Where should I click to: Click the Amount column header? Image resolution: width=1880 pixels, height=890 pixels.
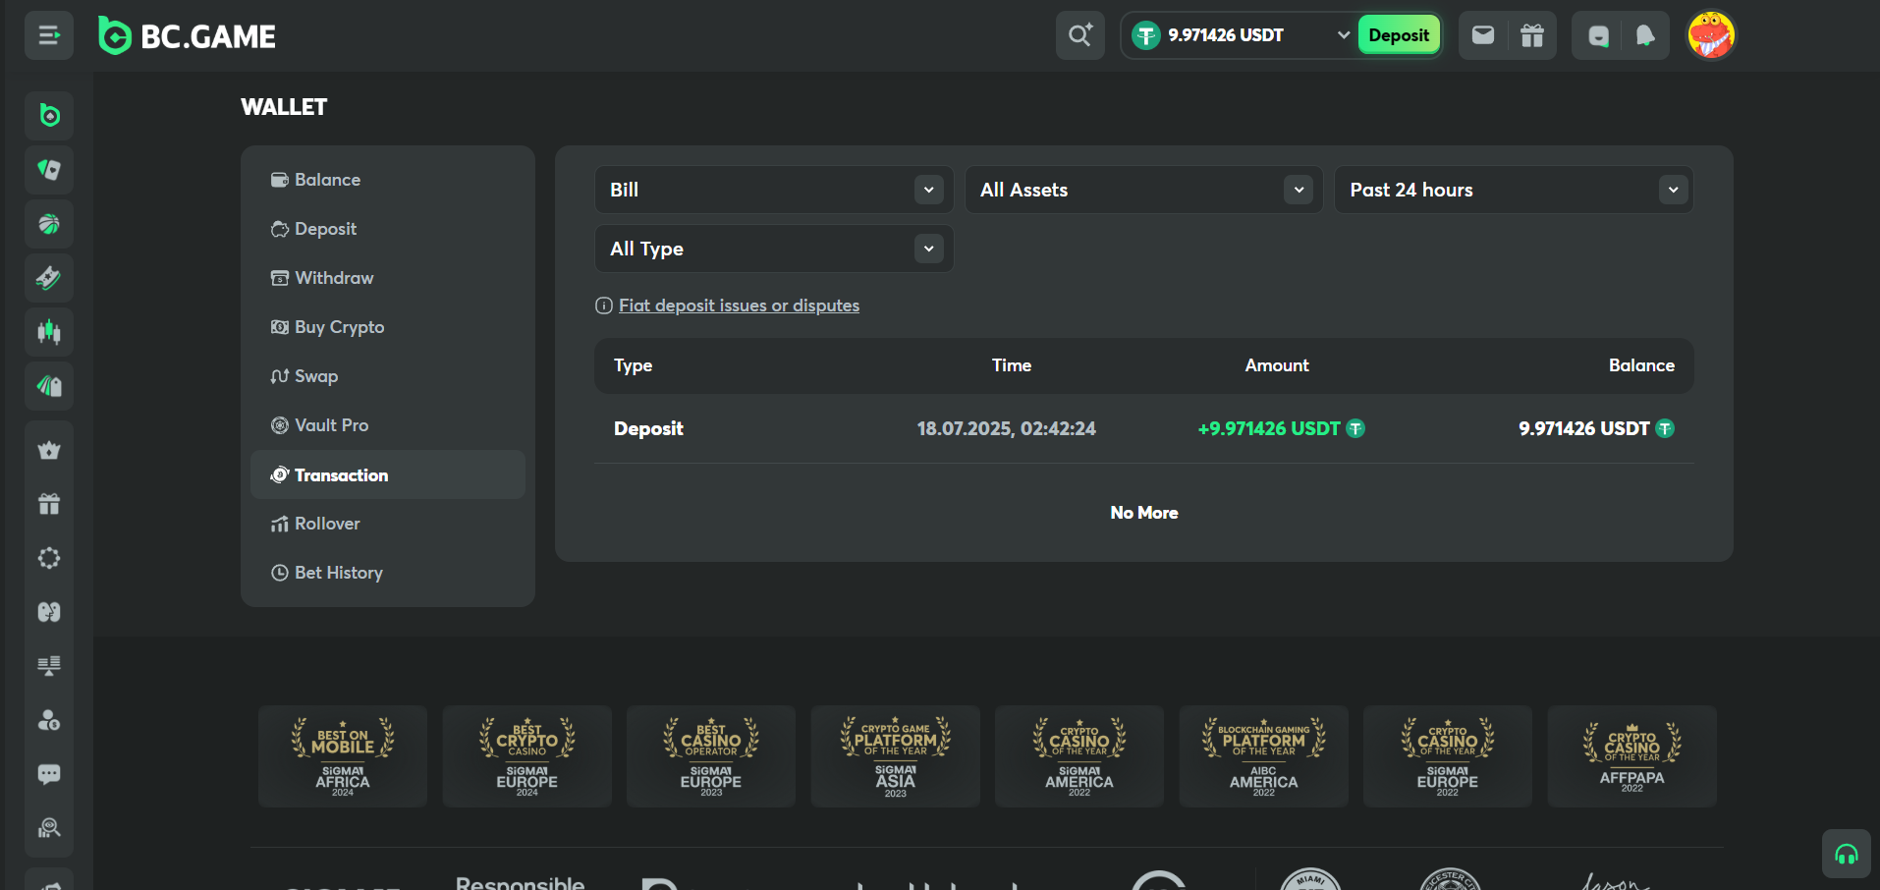[x=1277, y=365]
